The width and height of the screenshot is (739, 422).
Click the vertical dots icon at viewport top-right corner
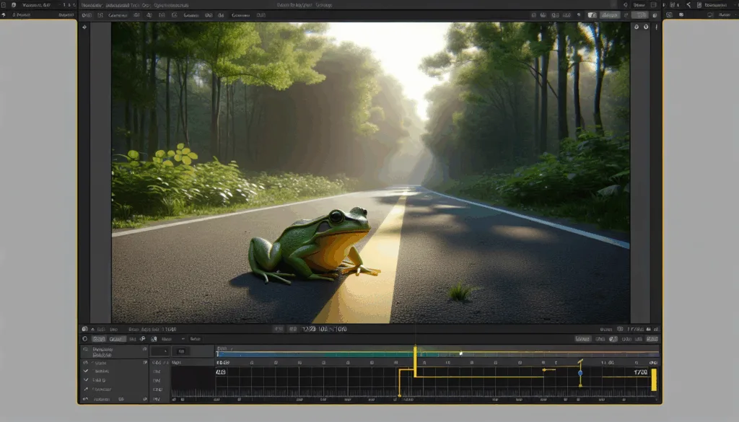(x=656, y=27)
